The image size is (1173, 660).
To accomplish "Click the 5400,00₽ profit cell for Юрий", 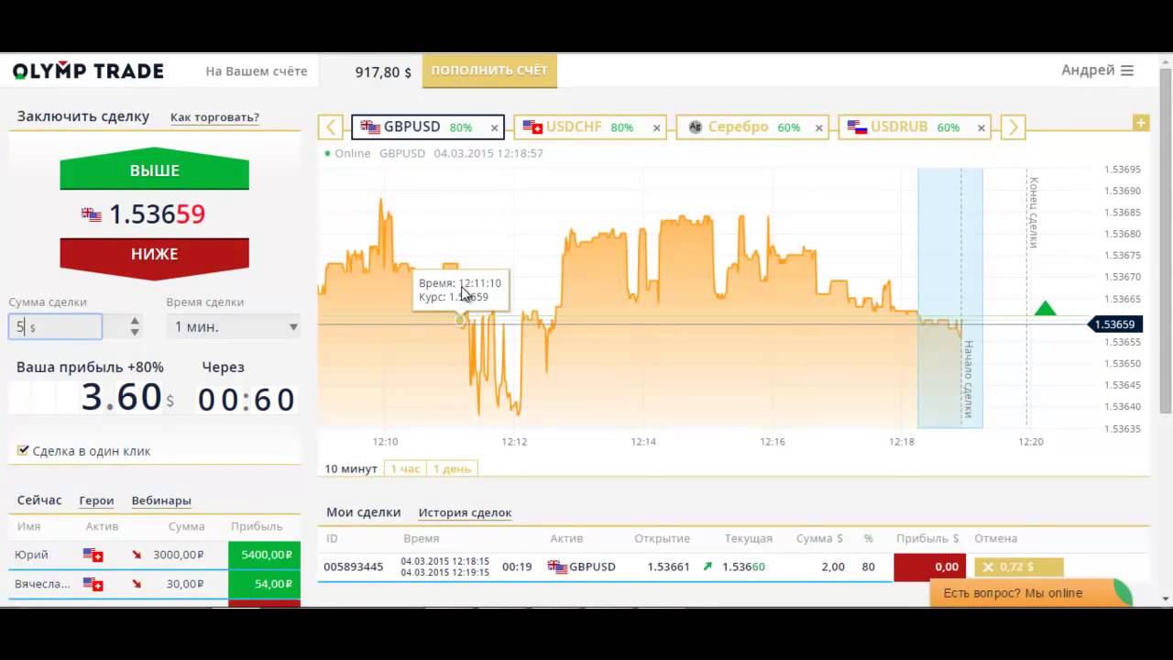I will point(266,555).
